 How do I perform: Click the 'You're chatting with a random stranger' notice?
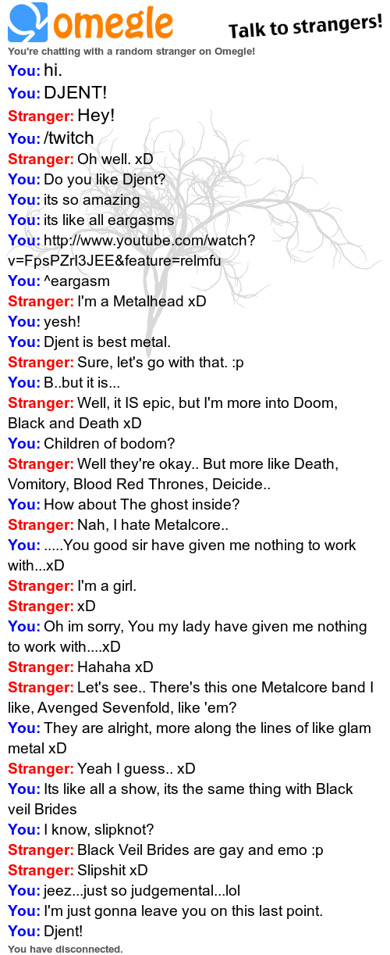(x=131, y=51)
